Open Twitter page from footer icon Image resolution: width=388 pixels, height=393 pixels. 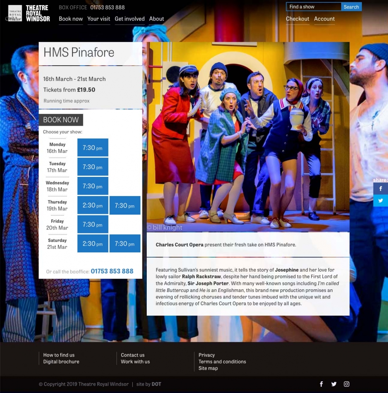[x=334, y=384]
